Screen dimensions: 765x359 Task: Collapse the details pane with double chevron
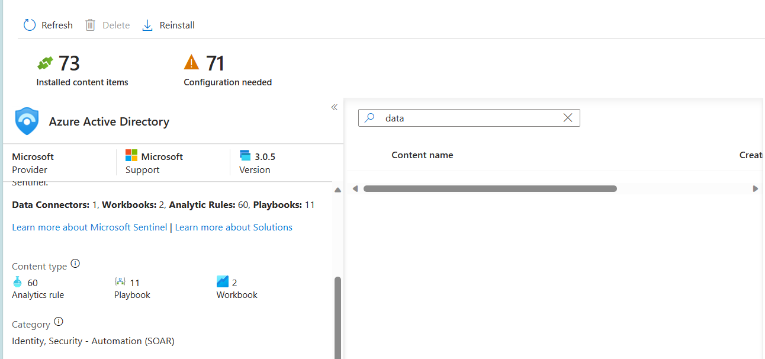334,107
